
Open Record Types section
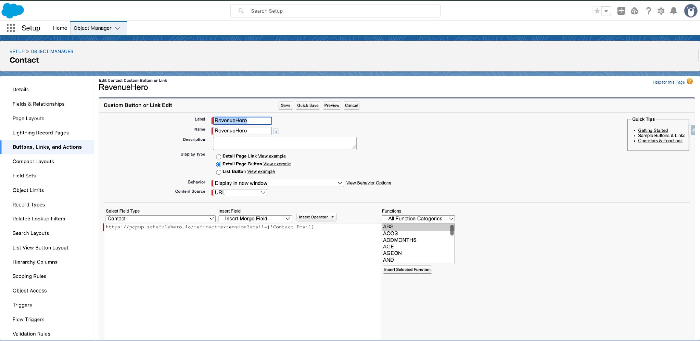[29, 204]
